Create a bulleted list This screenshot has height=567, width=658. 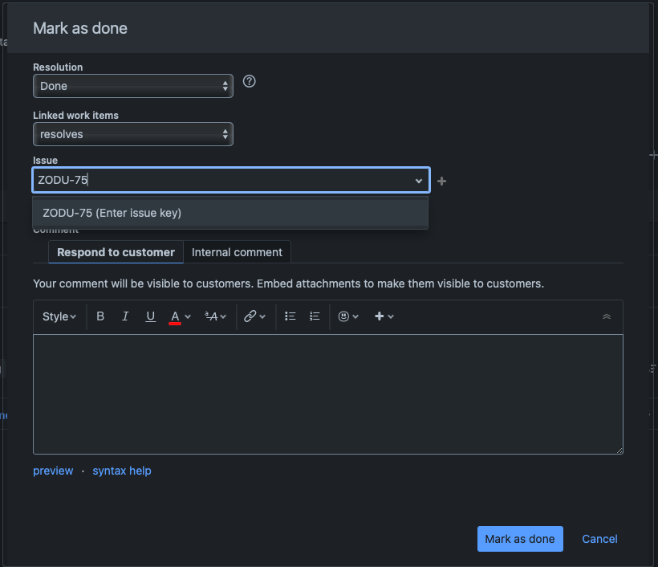click(x=290, y=316)
